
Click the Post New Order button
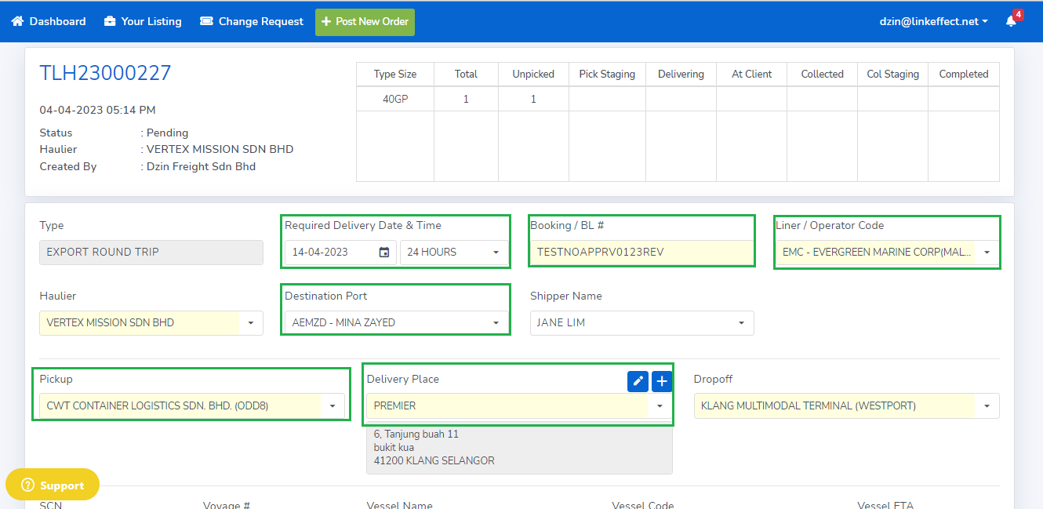pyautogui.click(x=365, y=22)
